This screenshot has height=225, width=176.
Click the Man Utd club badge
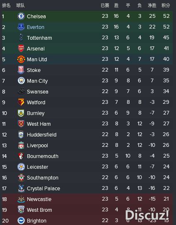pyautogui.click(x=21, y=59)
